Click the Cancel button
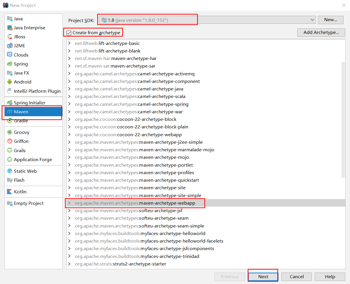The height and width of the screenshot is (284, 350). point(297,276)
